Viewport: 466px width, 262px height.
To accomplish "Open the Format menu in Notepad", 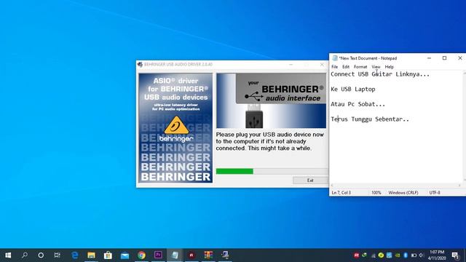I will (x=360, y=67).
